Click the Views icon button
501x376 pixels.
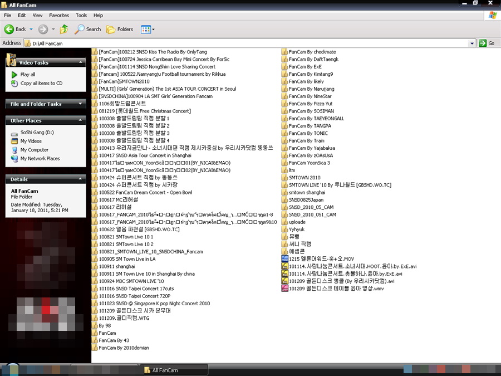[146, 30]
